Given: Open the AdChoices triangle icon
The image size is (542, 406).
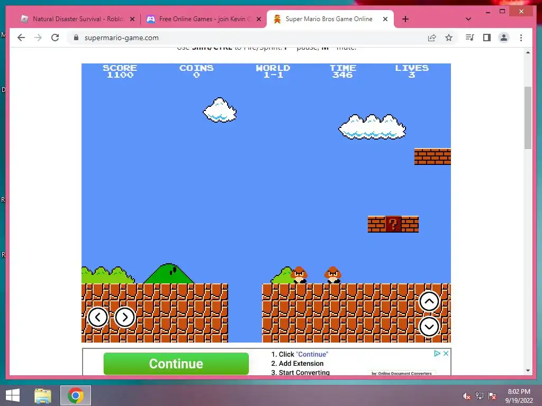Looking at the screenshot, I should (x=437, y=353).
